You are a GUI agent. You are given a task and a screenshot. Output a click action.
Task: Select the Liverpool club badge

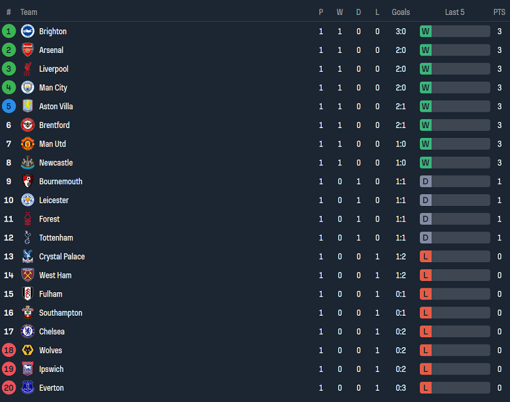[27, 69]
